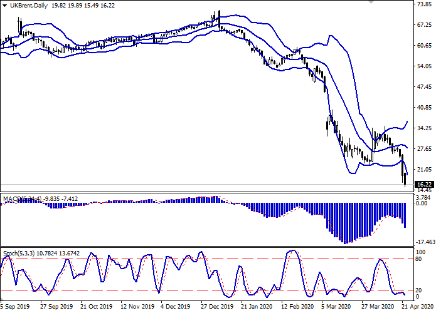The height and width of the screenshot is (313, 436).
Task: Click the 5 Mar 2020 date marker
Action: coord(335,307)
